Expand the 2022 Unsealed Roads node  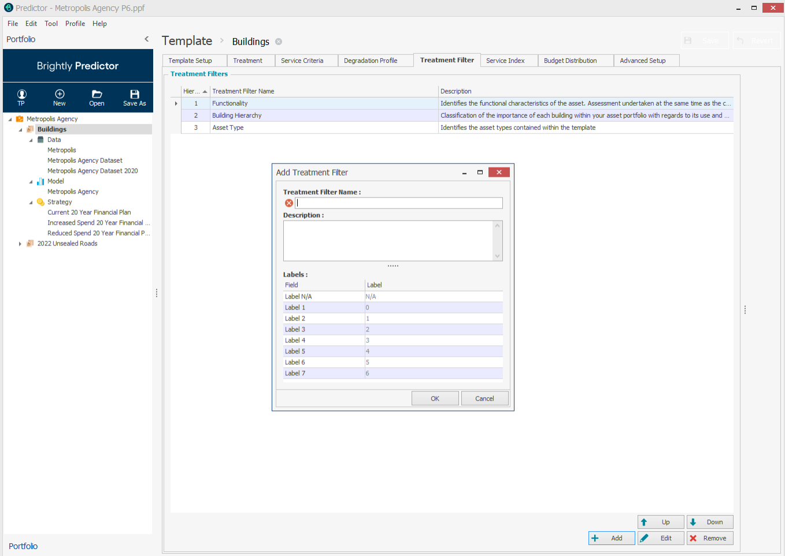click(x=20, y=244)
